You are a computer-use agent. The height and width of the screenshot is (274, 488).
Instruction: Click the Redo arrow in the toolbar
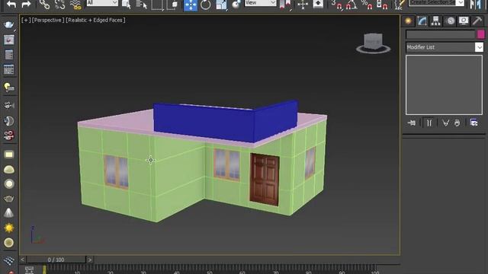26,5
